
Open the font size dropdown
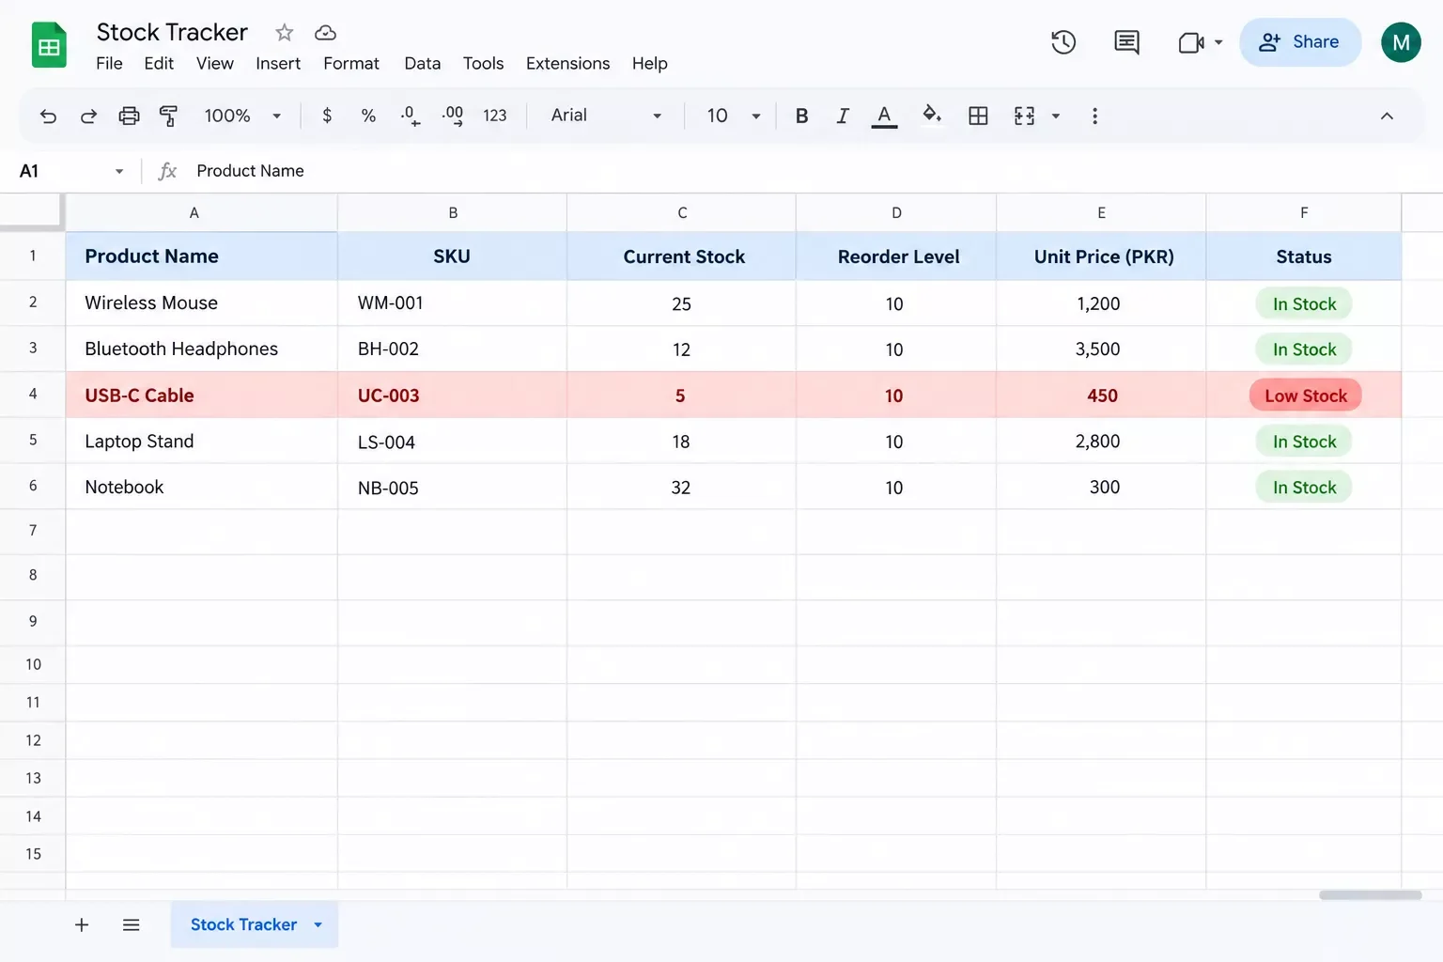pyautogui.click(x=755, y=116)
